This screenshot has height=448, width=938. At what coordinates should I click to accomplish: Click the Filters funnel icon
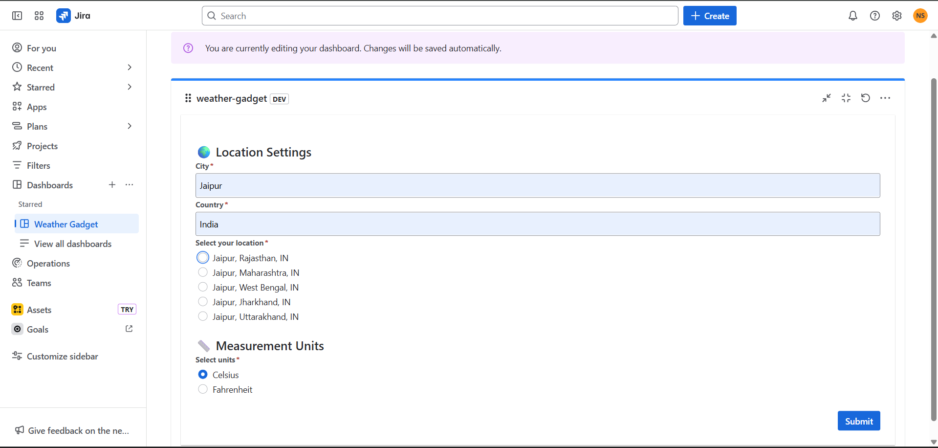click(17, 165)
